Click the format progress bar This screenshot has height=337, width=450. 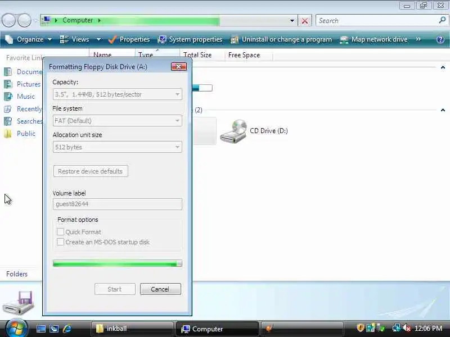pyautogui.click(x=118, y=263)
